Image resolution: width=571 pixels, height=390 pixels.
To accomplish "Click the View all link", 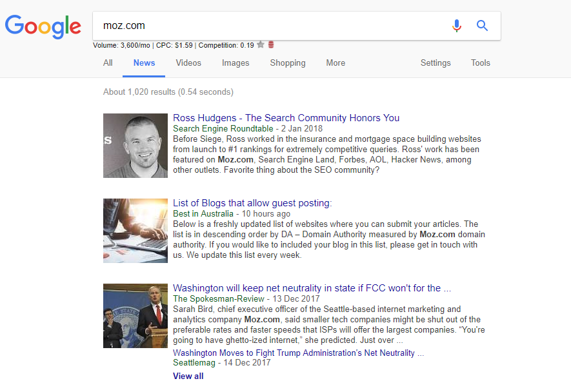I will 188,376.
